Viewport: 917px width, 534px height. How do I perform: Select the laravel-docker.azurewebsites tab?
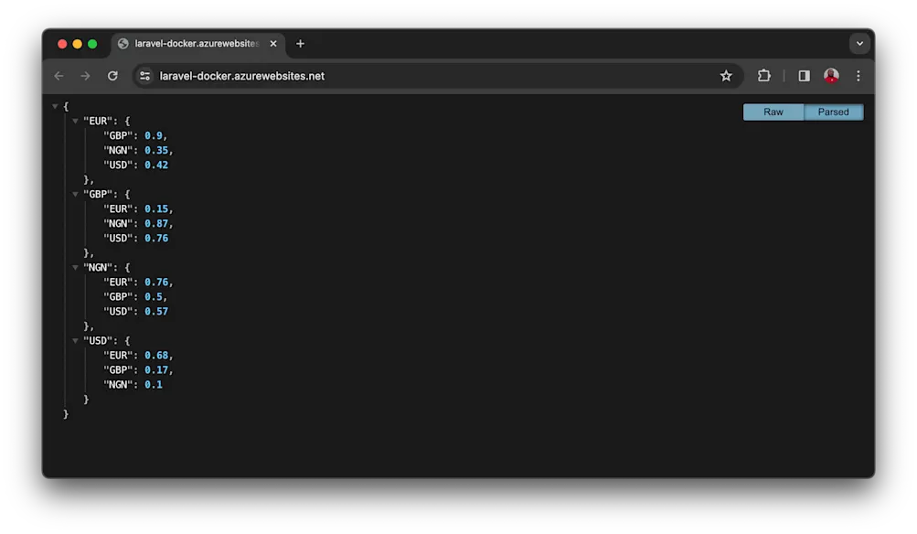(192, 43)
